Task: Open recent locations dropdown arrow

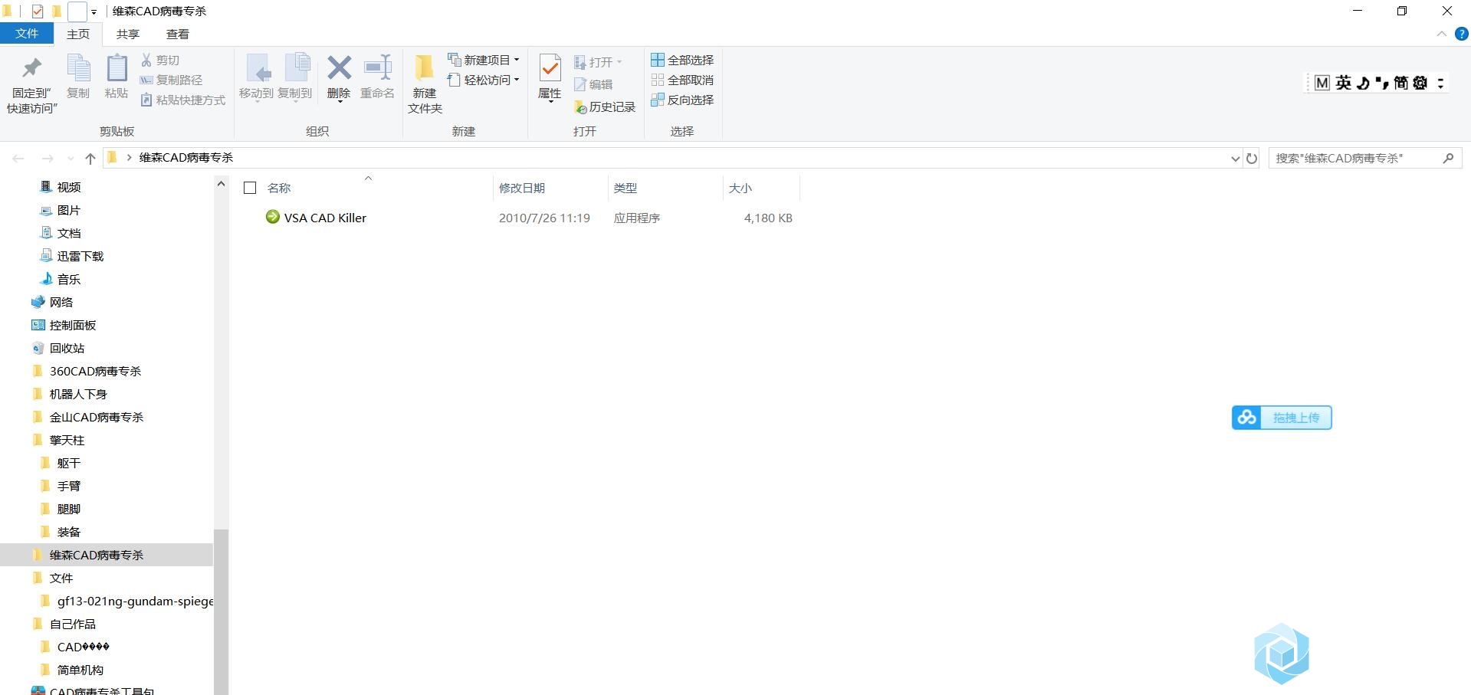Action: (x=71, y=159)
